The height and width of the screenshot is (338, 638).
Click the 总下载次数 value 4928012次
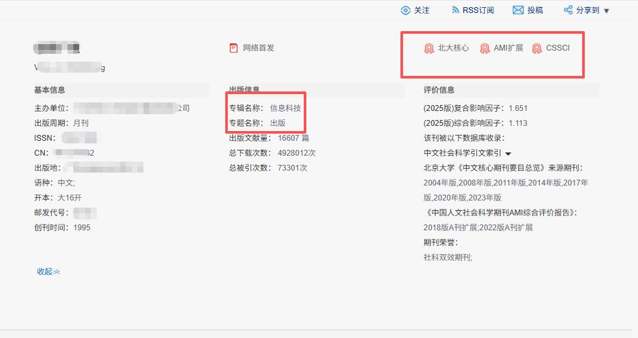[x=297, y=153]
